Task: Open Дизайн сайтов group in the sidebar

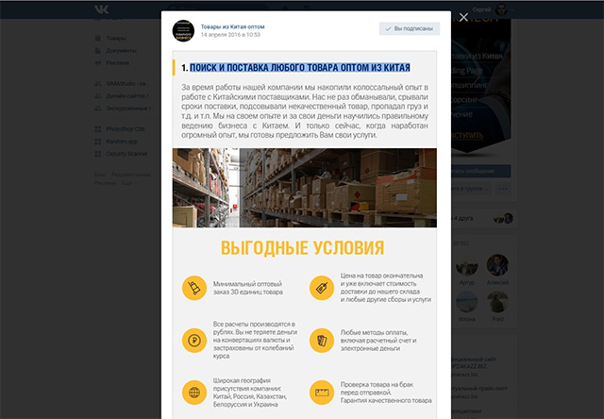Action: point(128,96)
